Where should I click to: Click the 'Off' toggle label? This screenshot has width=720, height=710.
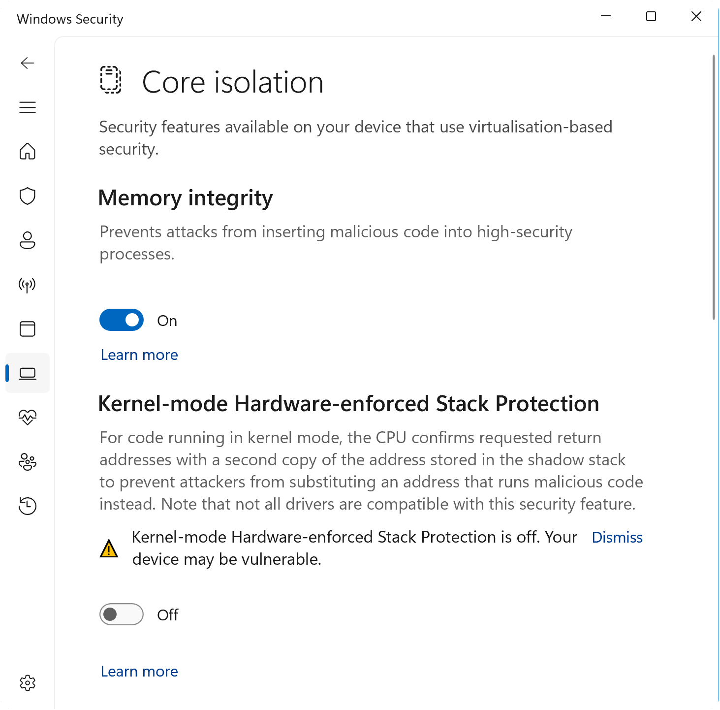point(168,615)
